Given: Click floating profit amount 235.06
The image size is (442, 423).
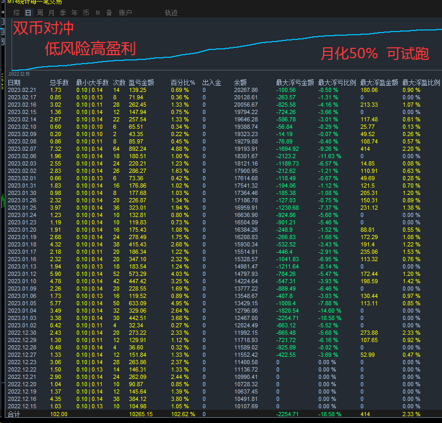Looking at the screenshot, I should pos(369,252).
